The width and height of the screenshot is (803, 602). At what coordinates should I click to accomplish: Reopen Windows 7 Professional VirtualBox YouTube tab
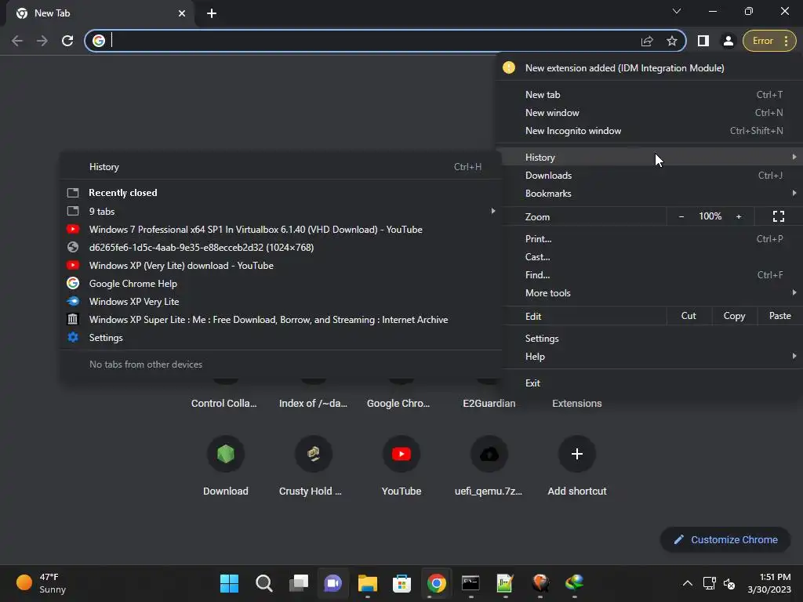(x=281, y=230)
